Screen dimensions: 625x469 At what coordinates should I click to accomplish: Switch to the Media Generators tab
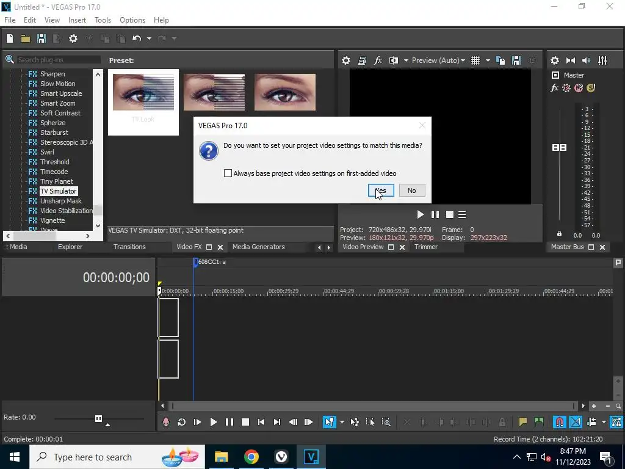(x=259, y=247)
